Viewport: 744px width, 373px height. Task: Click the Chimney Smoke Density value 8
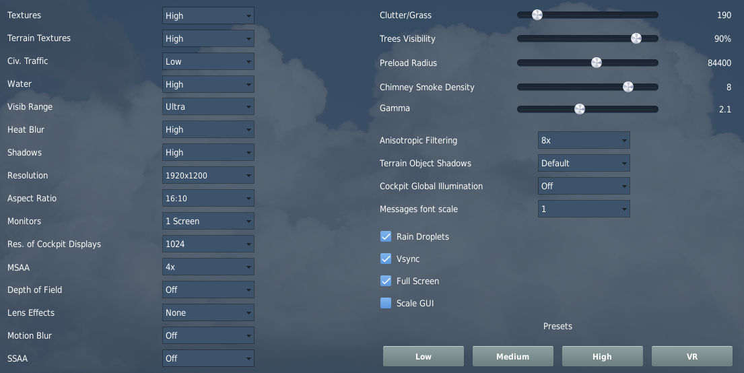(729, 88)
